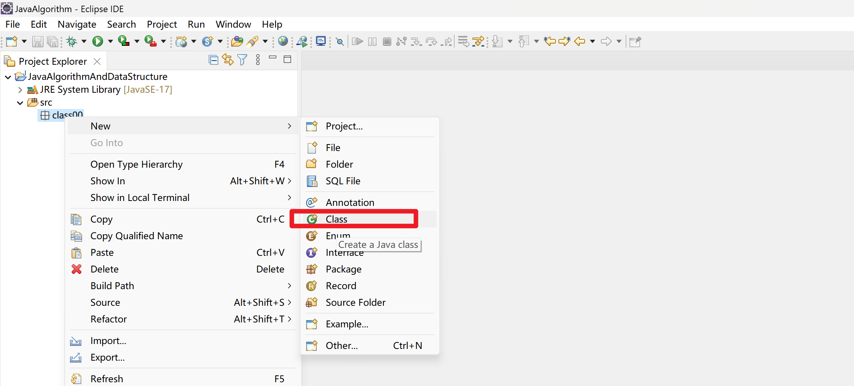This screenshot has height=386, width=854.
Task: Click the Search flashlight toolbar icon
Action: pyautogui.click(x=253, y=41)
